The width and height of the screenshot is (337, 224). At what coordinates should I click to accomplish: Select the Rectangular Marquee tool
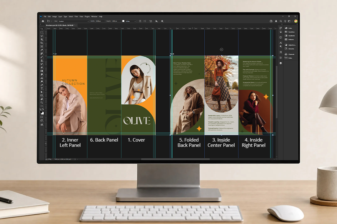click(x=42, y=33)
